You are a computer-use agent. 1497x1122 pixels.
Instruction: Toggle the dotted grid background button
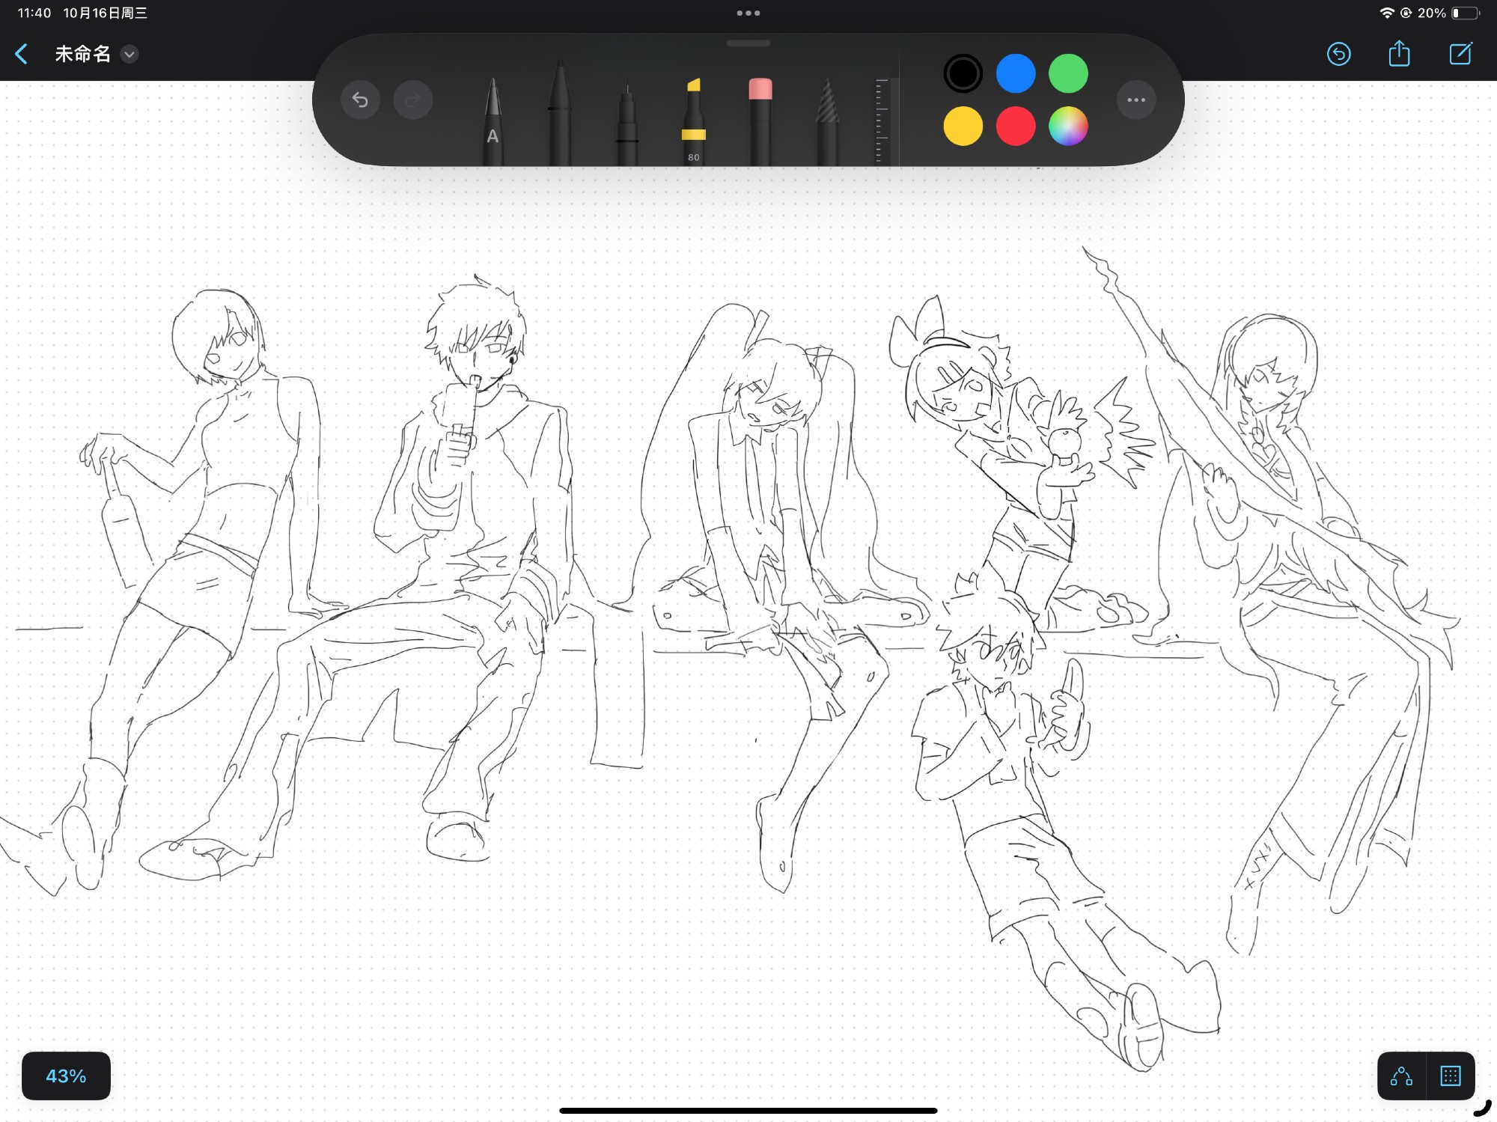point(1450,1076)
